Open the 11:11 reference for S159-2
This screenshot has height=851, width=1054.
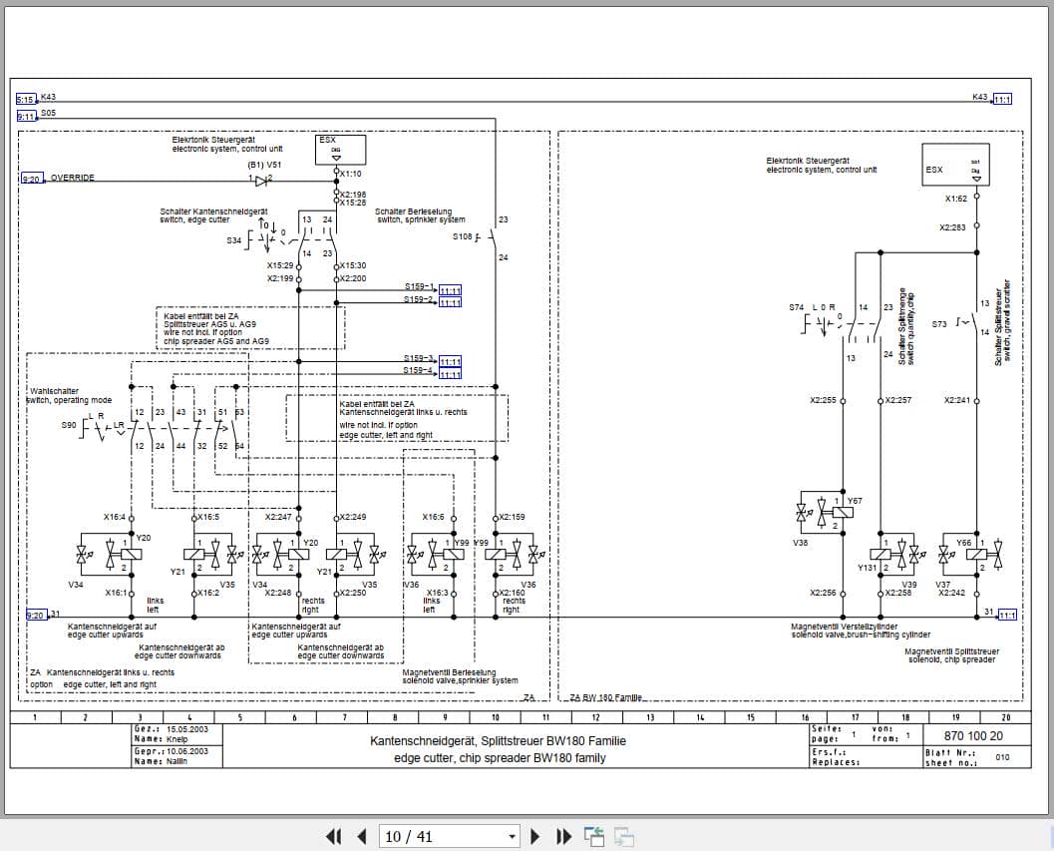pyautogui.click(x=451, y=302)
